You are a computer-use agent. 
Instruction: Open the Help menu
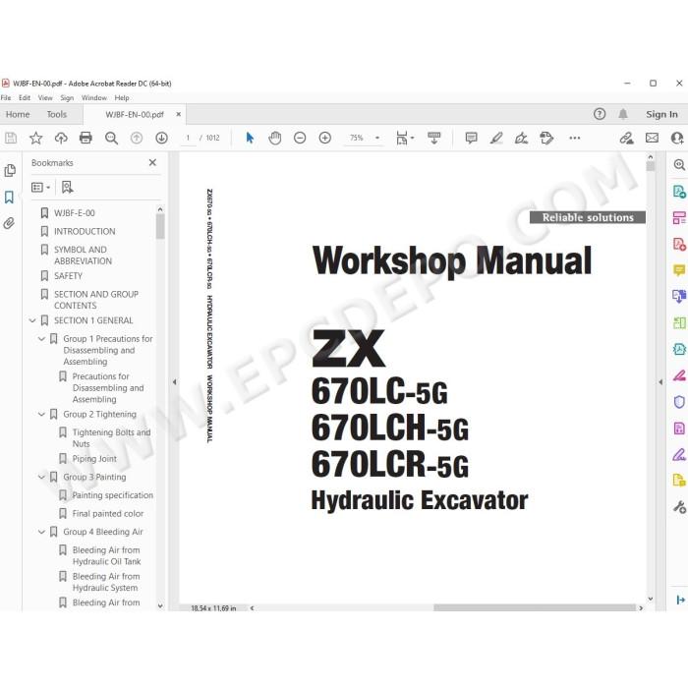pyautogui.click(x=122, y=98)
